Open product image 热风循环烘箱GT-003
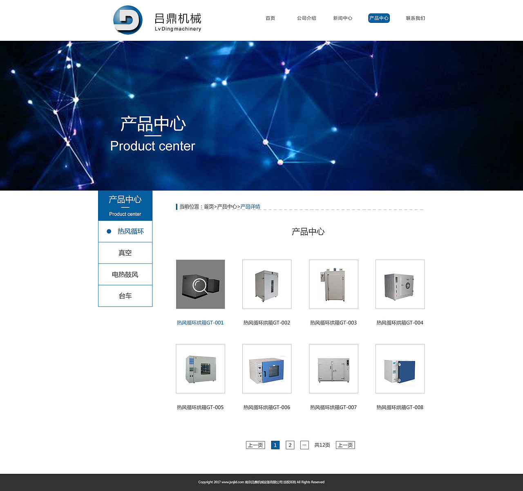 click(x=333, y=284)
